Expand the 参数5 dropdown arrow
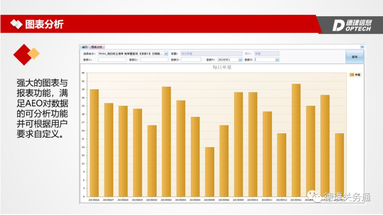 point(277,60)
